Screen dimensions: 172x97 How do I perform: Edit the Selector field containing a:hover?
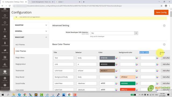[87, 71]
